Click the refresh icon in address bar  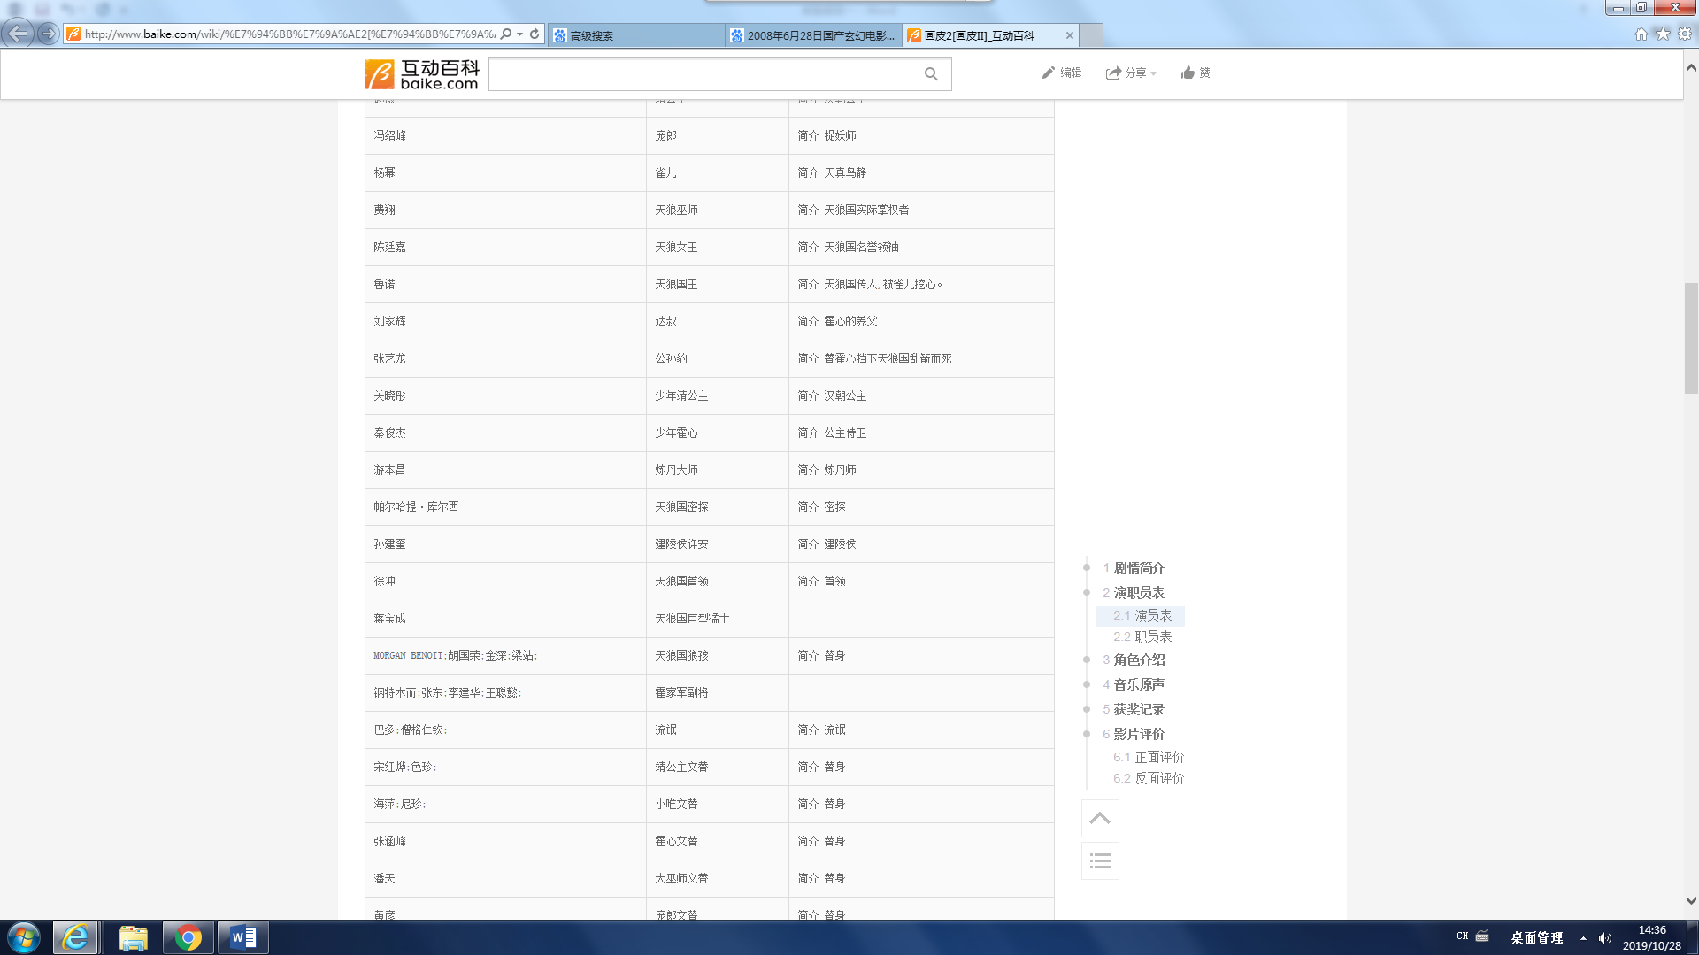click(534, 34)
